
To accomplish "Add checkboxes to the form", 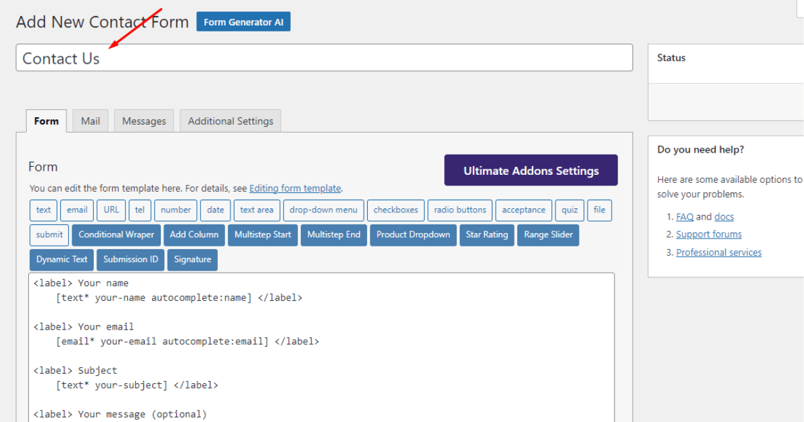I will click(x=395, y=210).
